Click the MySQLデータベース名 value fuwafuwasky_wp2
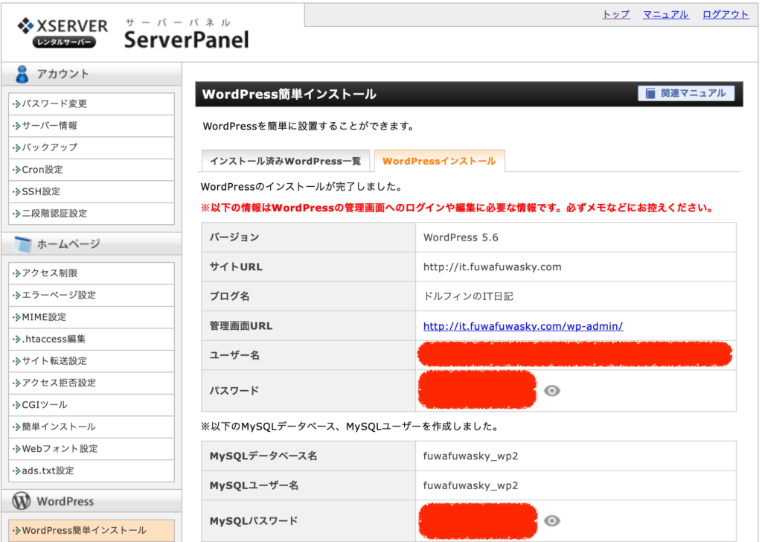Screen dimensions: 762x542 coord(470,456)
